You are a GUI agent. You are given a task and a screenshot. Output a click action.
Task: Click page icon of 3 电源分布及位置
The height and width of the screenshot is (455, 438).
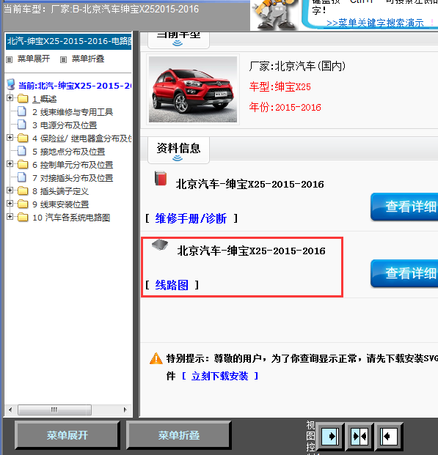coord(22,125)
